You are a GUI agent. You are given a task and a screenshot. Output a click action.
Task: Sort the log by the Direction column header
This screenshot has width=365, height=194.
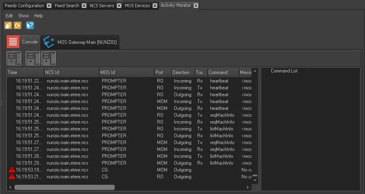point(181,72)
